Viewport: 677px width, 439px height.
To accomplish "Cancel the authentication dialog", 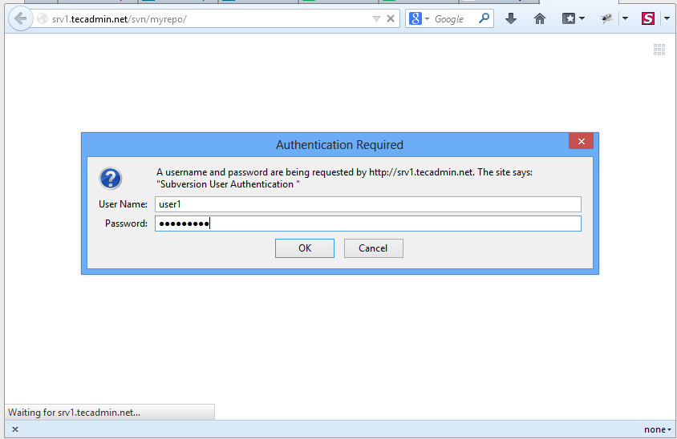I will pyautogui.click(x=373, y=248).
